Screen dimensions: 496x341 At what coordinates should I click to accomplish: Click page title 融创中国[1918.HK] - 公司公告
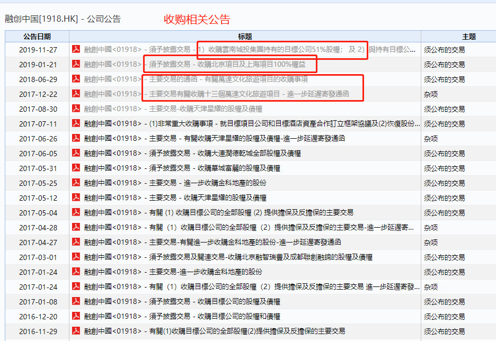(x=63, y=19)
